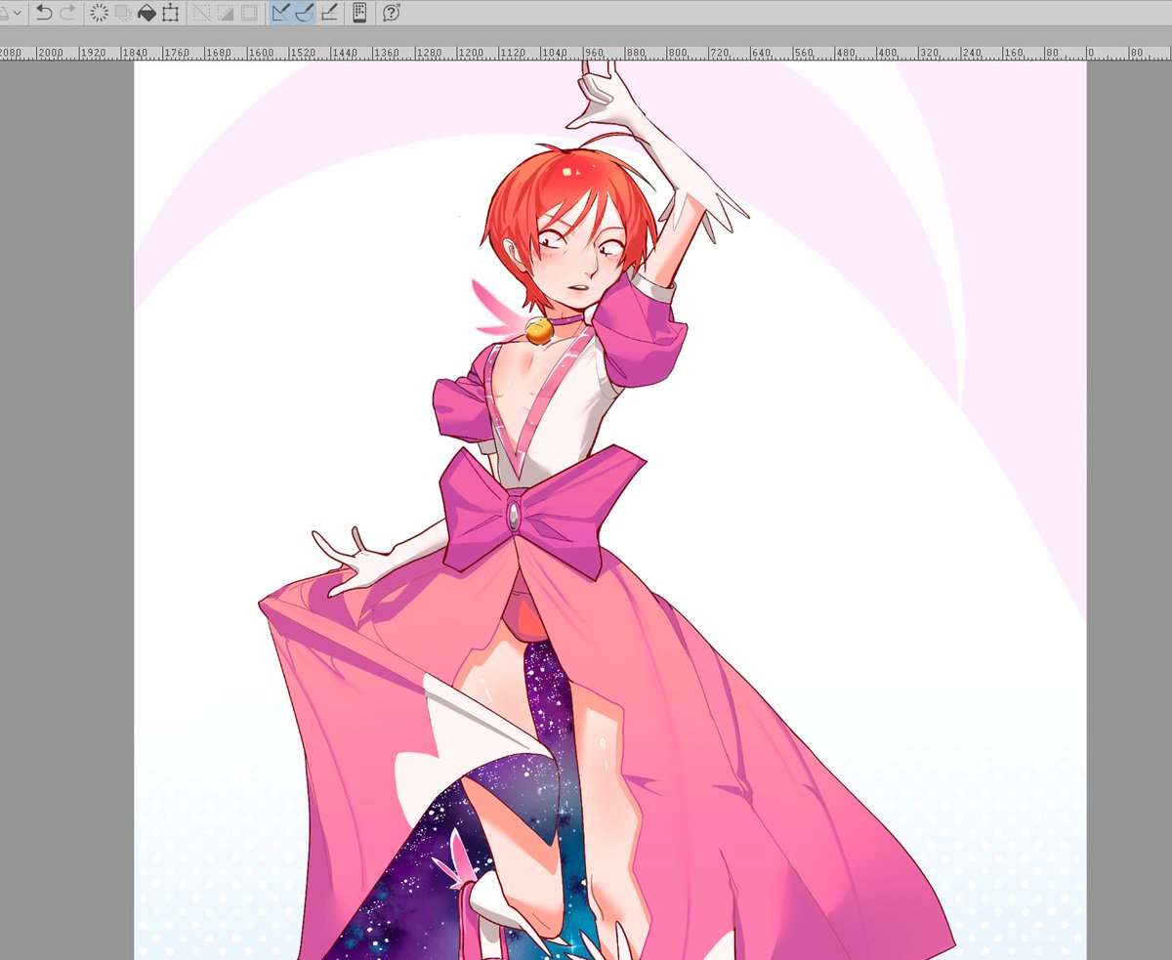The width and height of the screenshot is (1172, 960).
Task: Click the Invert selected area icon
Action: pyautogui.click(x=226, y=13)
